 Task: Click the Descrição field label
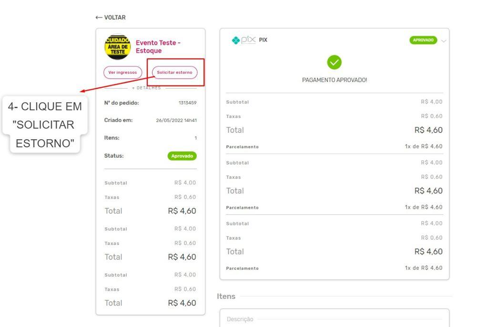(240, 319)
